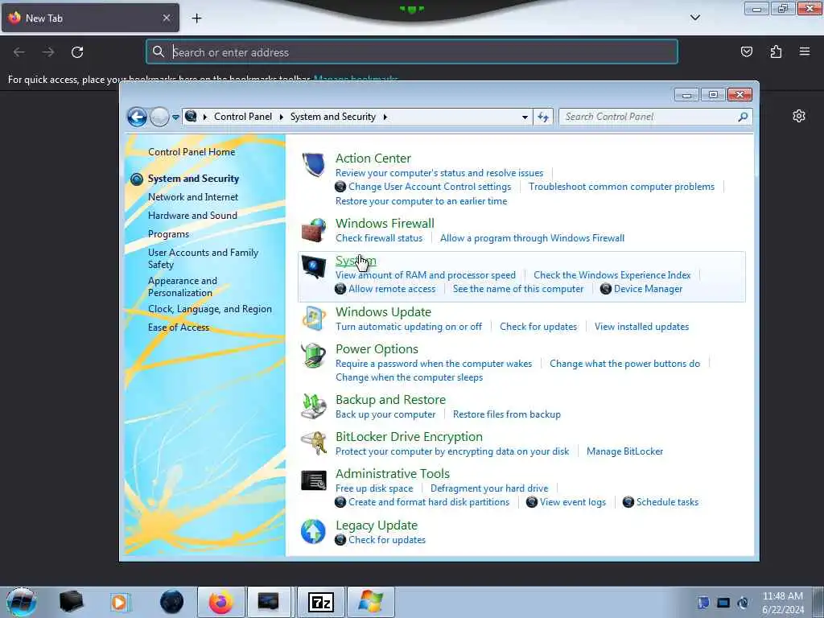Click Change what the power buttons do
This screenshot has width=824, height=618.
pos(624,364)
